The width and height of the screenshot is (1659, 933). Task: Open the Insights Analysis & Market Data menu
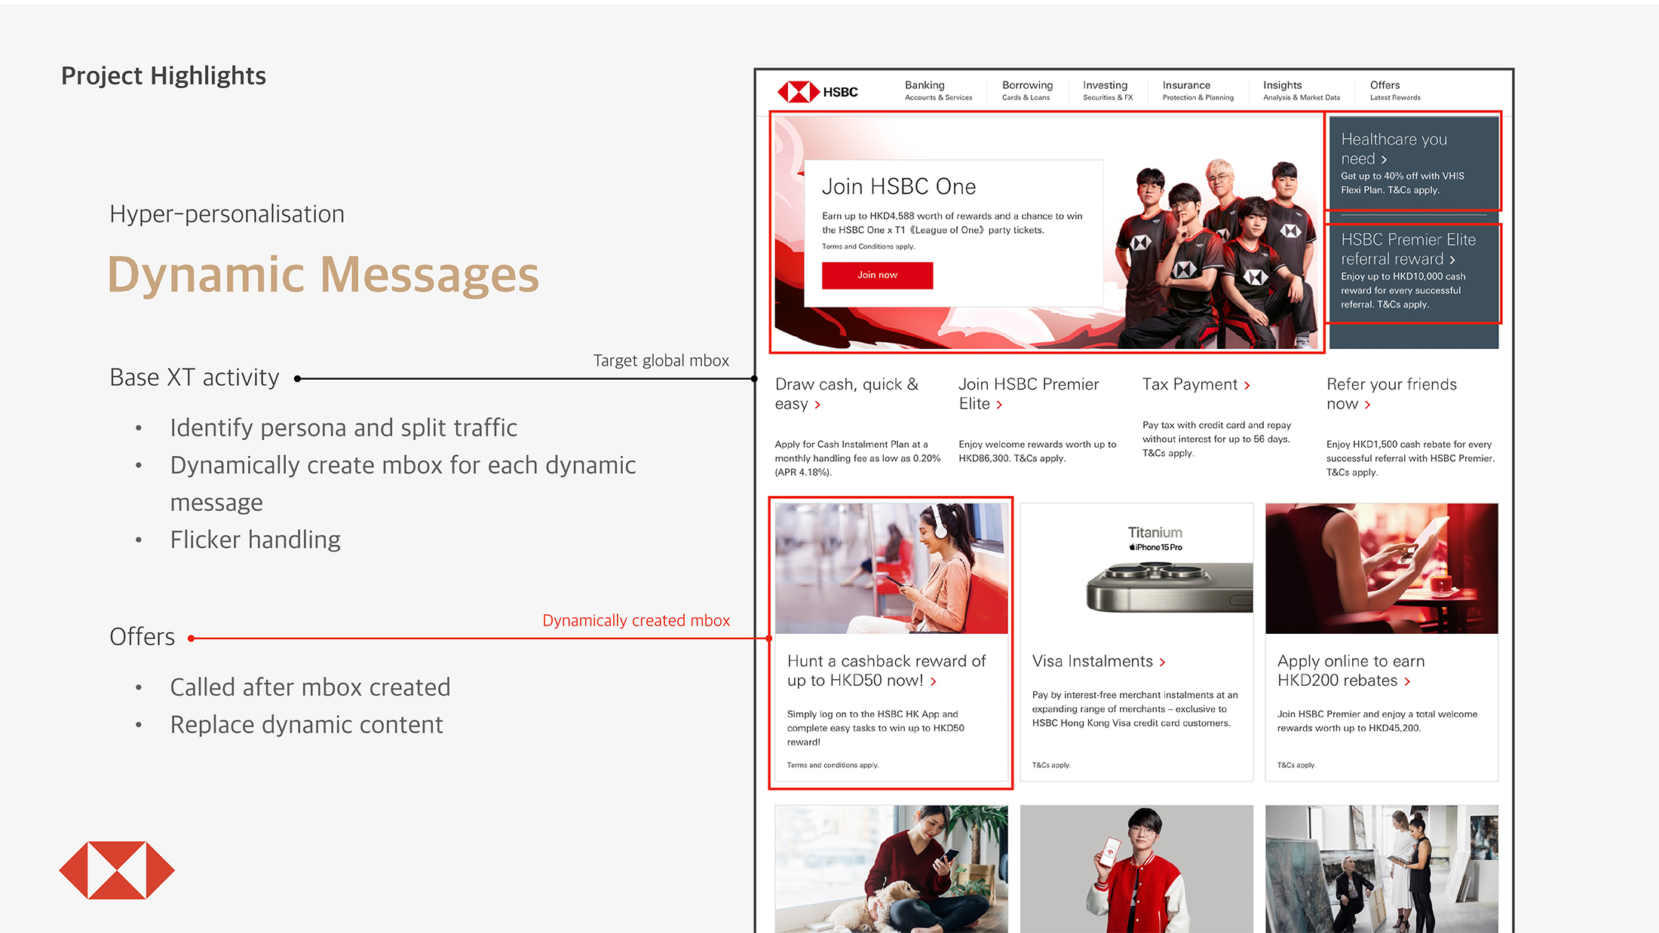(1301, 90)
